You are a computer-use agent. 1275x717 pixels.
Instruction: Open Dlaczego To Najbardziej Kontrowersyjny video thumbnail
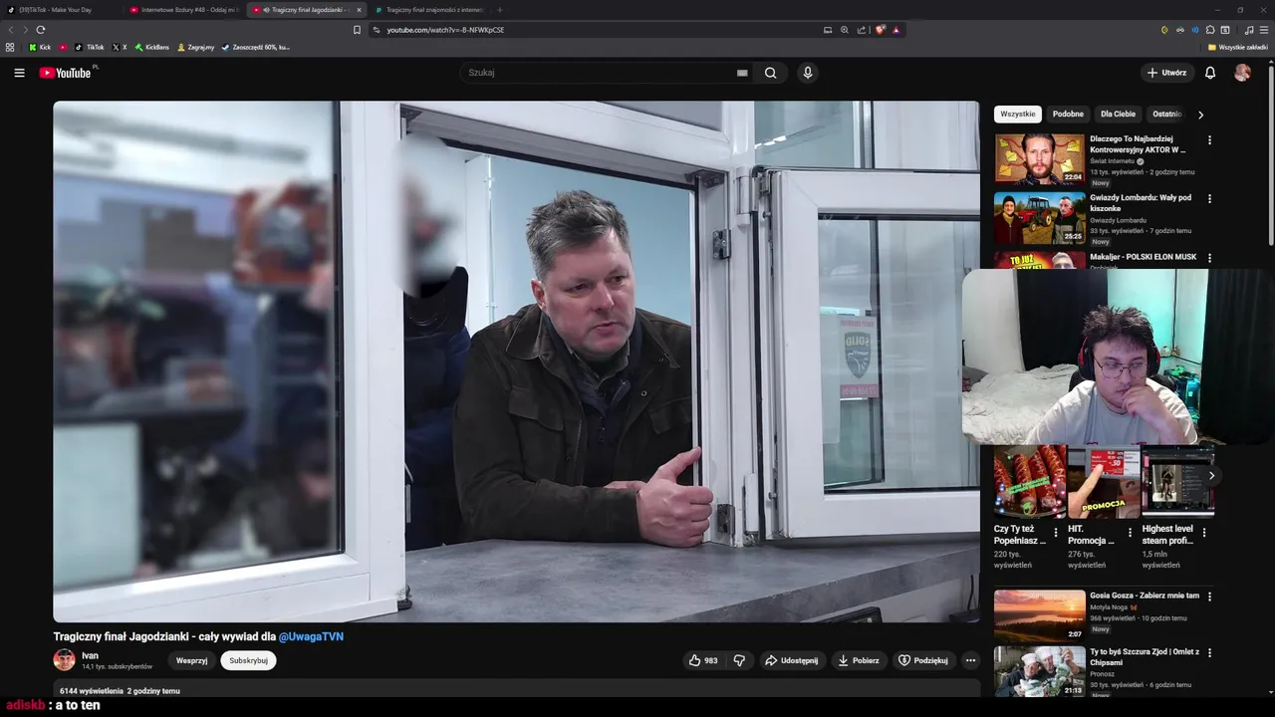coord(1039,159)
